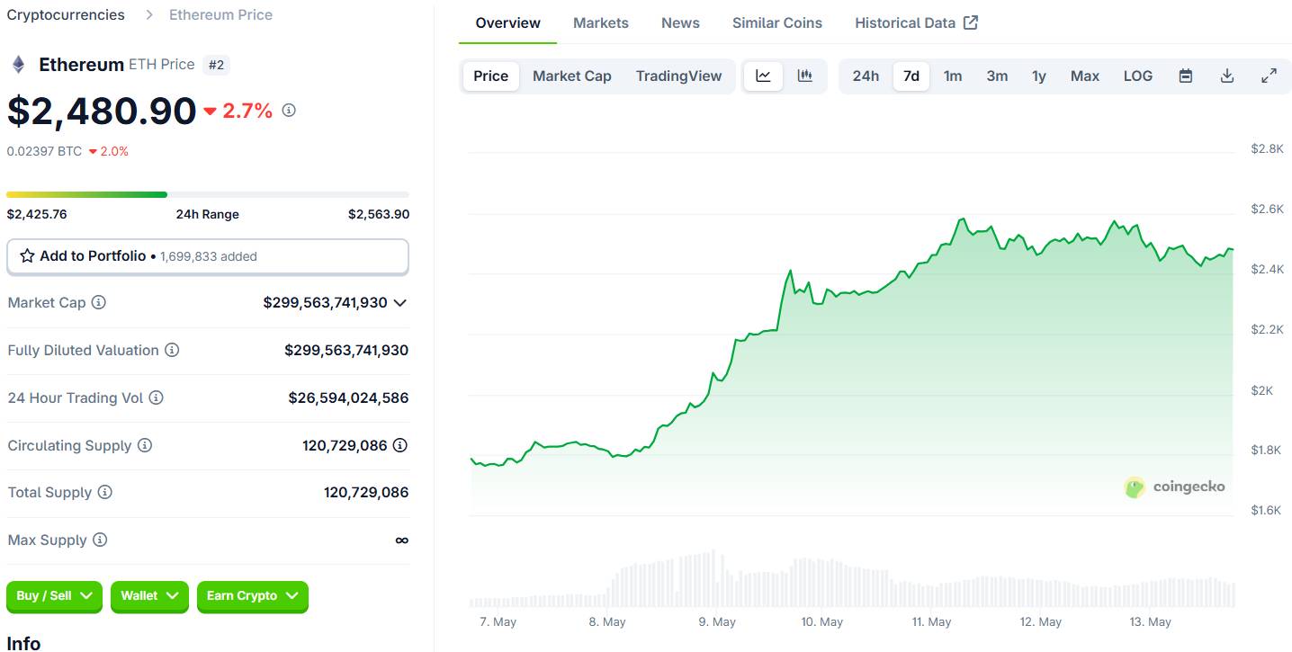Click the Total Supply value 120,729,086
The image size is (1292, 652).
pos(366,492)
